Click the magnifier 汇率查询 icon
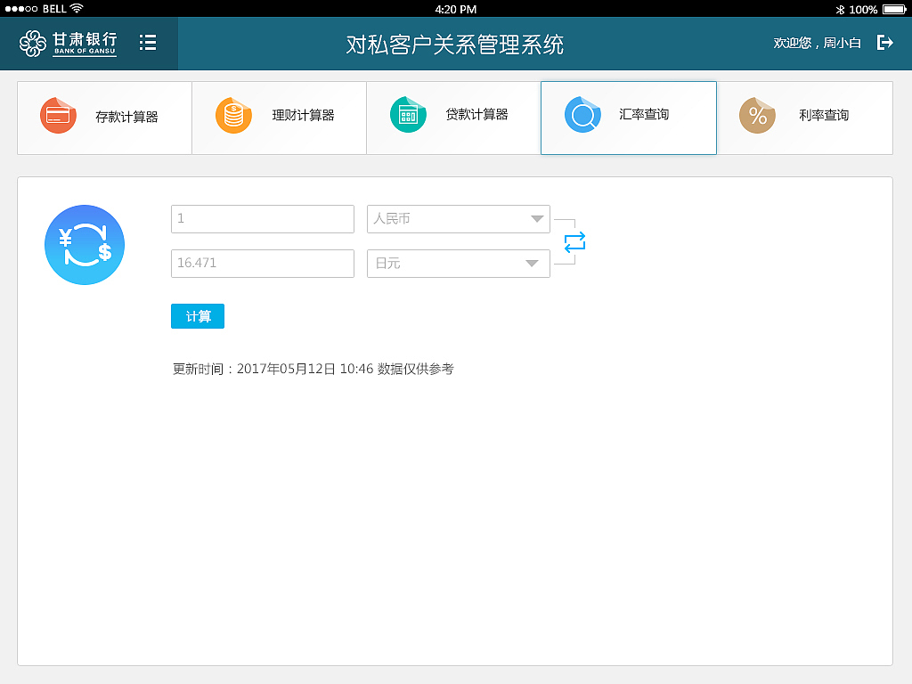 coord(582,114)
